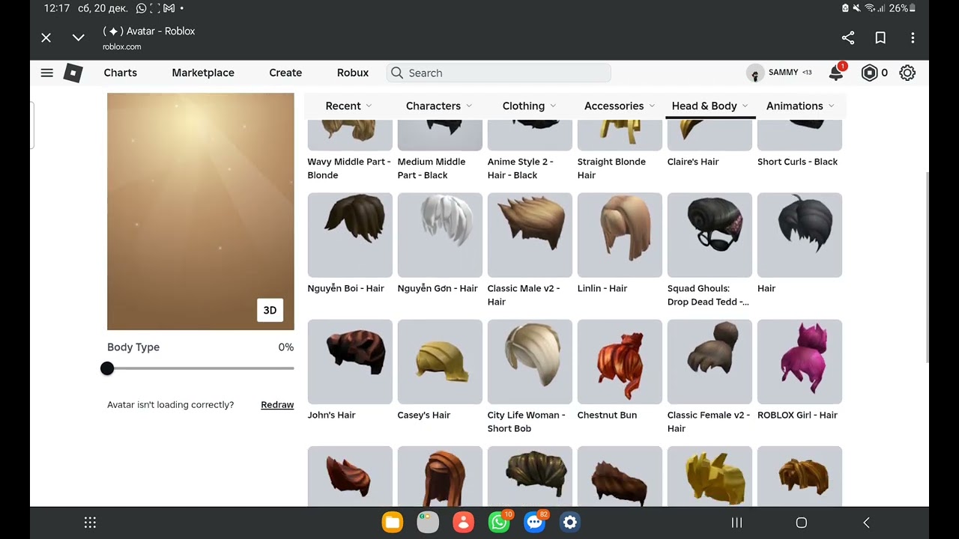
Task: Open the Straight Blonde Hair link
Action: click(x=611, y=168)
